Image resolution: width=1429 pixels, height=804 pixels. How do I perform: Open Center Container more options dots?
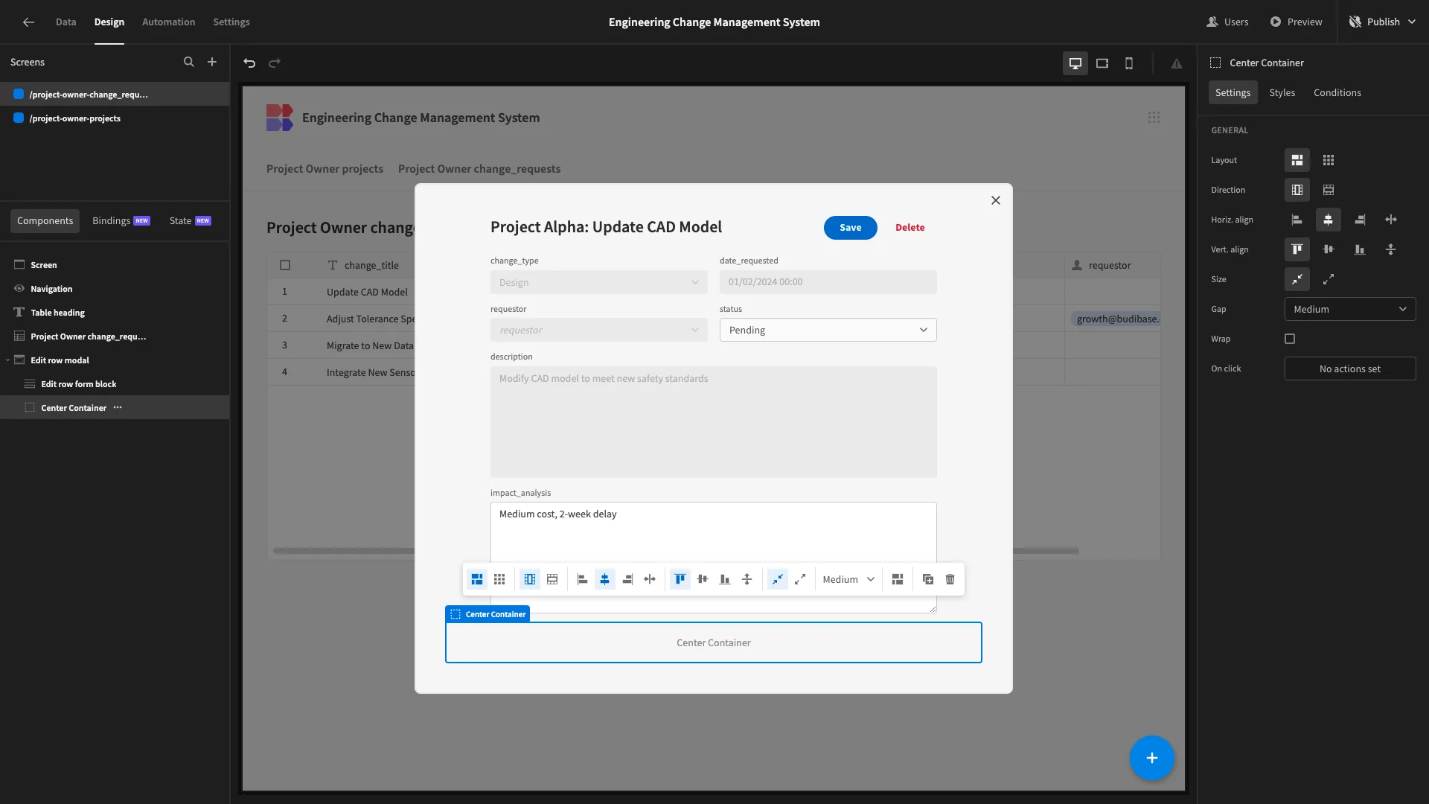(x=118, y=407)
